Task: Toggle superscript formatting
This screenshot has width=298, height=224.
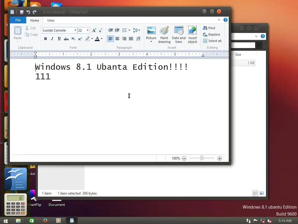Action: (80, 39)
